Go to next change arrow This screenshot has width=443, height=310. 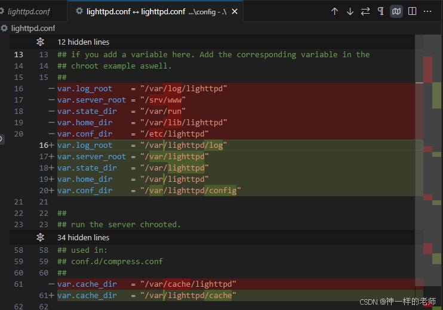click(x=350, y=11)
